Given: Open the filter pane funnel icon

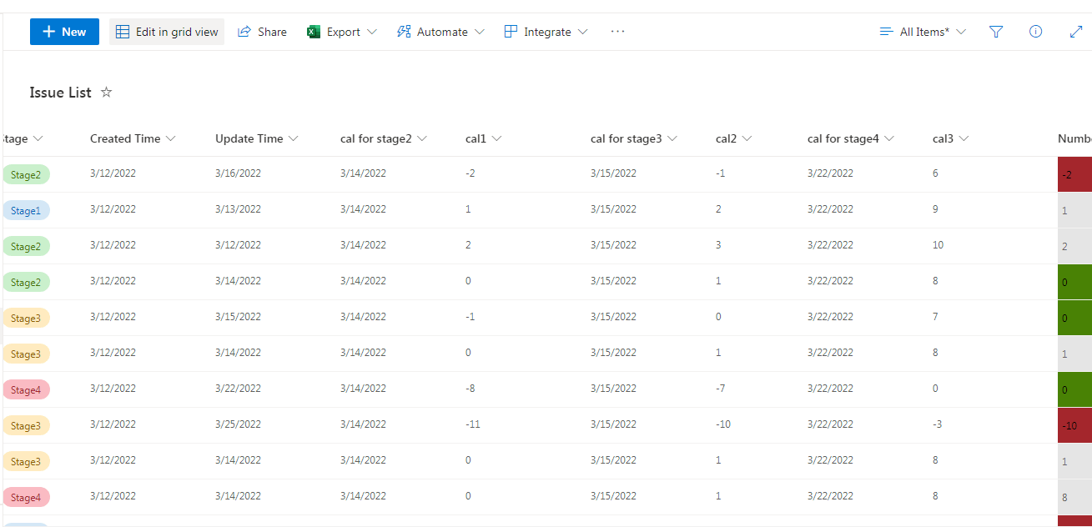Looking at the screenshot, I should pyautogui.click(x=996, y=32).
